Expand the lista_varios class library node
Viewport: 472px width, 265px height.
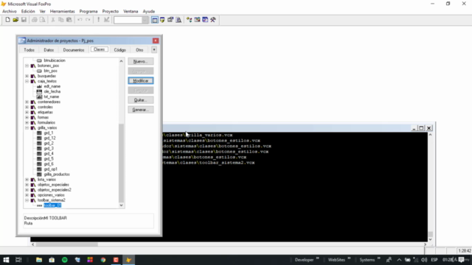[27, 180]
